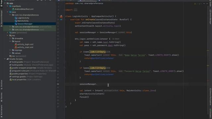The image size is (212, 119).
Task: Click the Gradle elephant icon beside Gradle Scripts
Action: click(8, 59)
